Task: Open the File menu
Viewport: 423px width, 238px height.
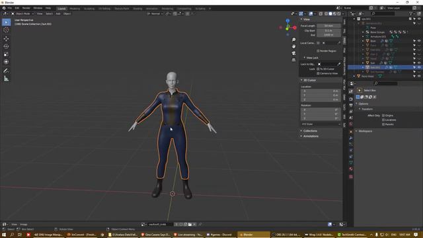Action: coord(10,9)
